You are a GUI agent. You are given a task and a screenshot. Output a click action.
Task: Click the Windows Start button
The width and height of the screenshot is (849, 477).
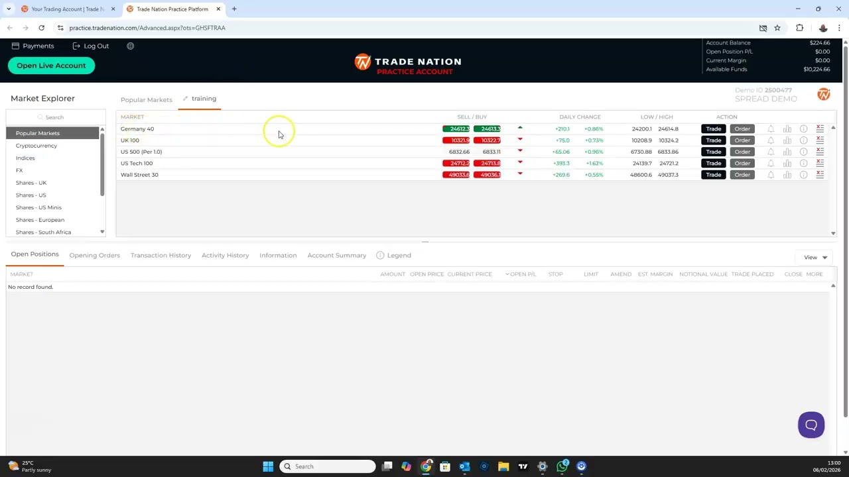pos(268,466)
